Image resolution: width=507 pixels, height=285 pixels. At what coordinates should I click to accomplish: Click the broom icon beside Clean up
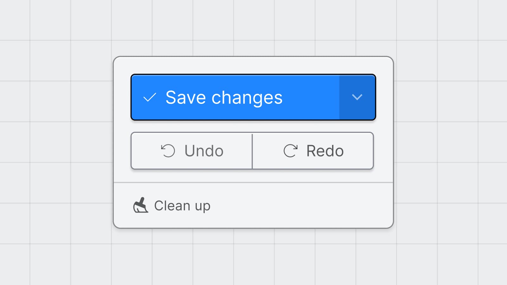pyautogui.click(x=140, y=206)
